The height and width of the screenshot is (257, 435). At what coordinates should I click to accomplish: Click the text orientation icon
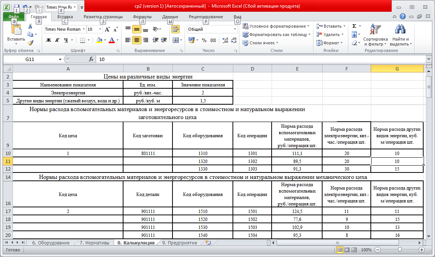pos(156,29)
